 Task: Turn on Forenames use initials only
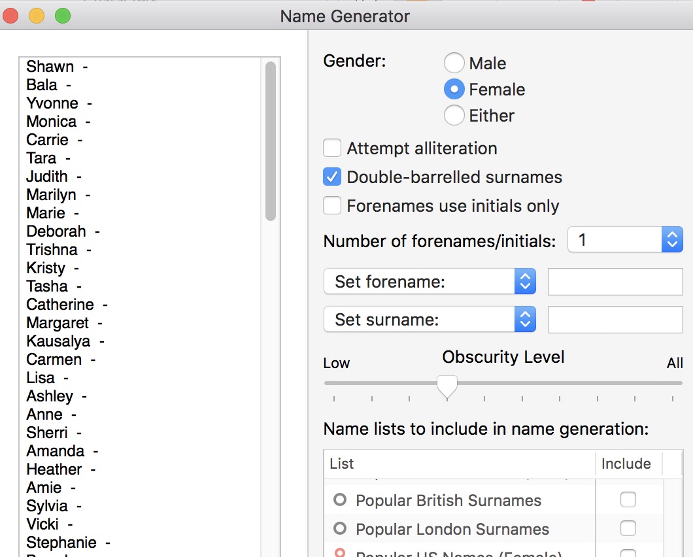(333, 206)
